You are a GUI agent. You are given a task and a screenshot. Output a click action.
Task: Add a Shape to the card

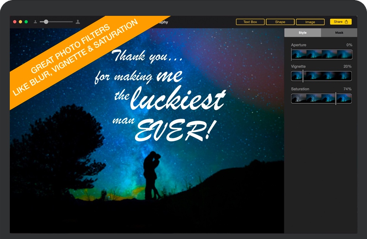[x=280, y=22]
